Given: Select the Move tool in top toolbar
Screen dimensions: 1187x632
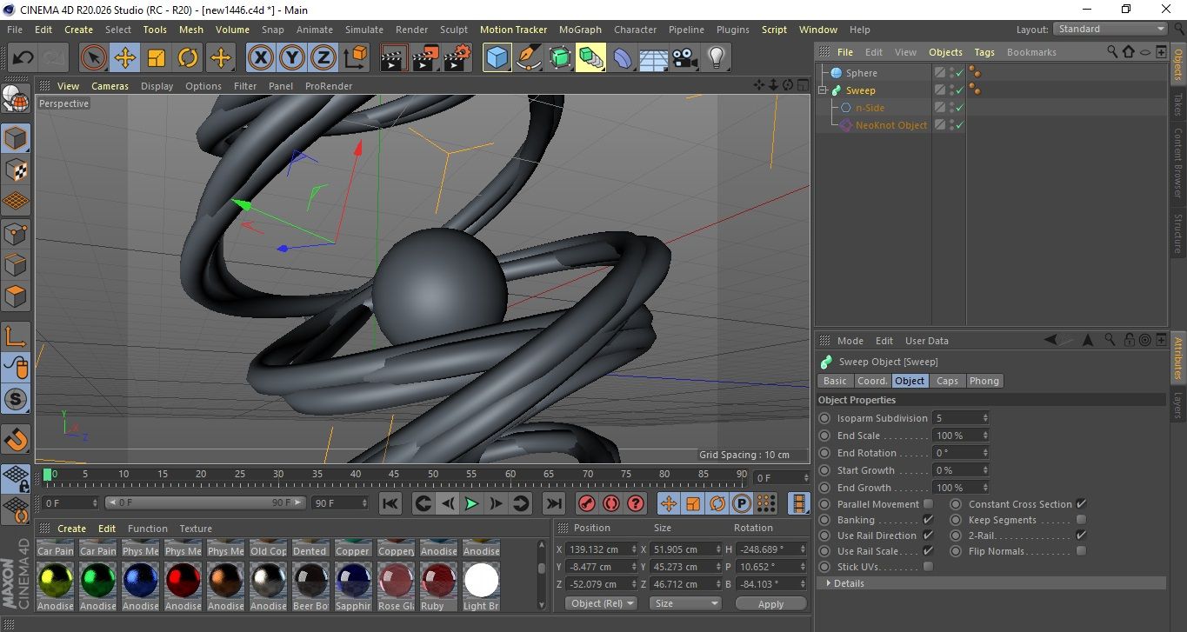Looking at the screenshot, I should click(x=124, y=58).
